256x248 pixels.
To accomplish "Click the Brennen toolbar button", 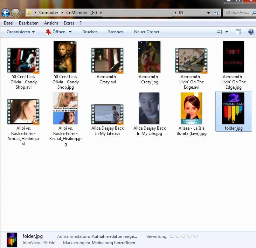I will [x=116, y=32].
